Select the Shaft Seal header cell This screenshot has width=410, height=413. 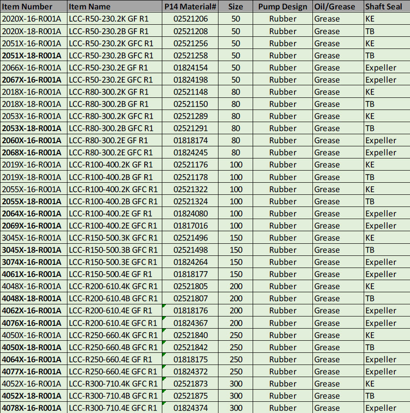click(x=387, y=6)
